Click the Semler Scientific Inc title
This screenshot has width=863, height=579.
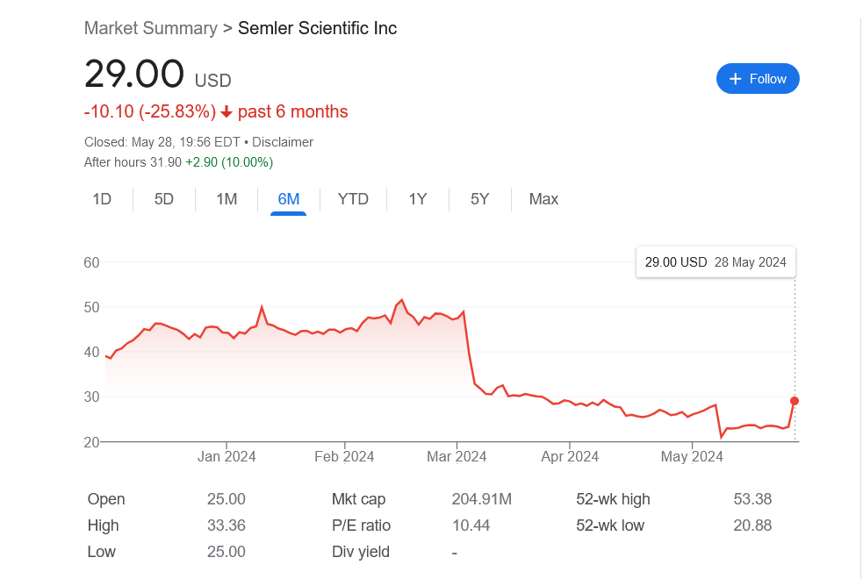[x=317, y=28]
